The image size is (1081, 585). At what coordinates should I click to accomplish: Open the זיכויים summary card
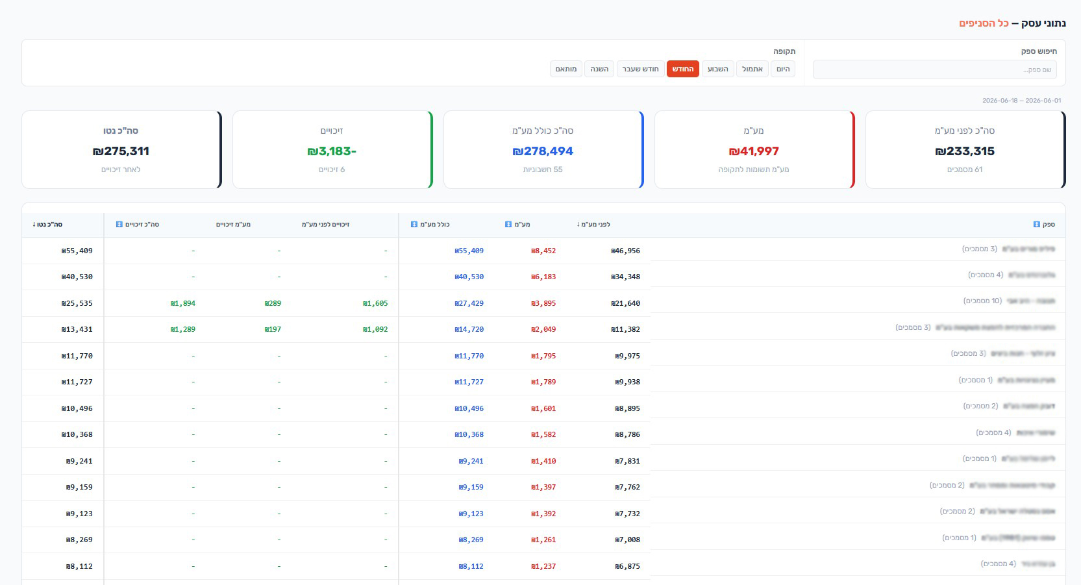[332, 150]
